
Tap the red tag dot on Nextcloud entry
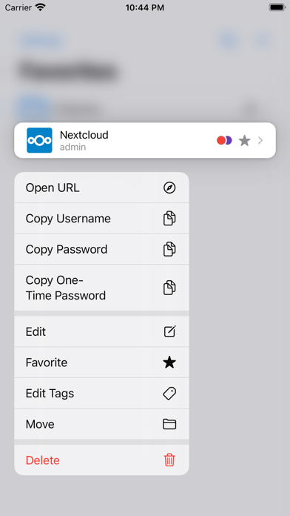[221, 141]
